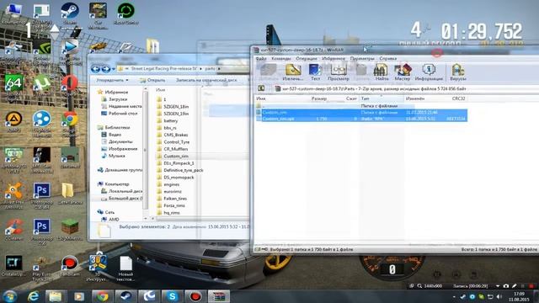Open the Steam desktop shortcut
Viewport: 539px width, 303px height.
click(x=70, y=13)
